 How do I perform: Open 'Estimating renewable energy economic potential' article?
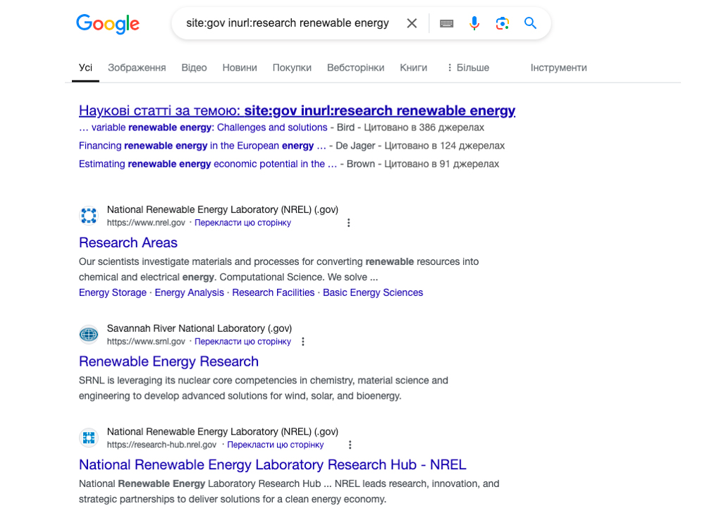(208, 163)
